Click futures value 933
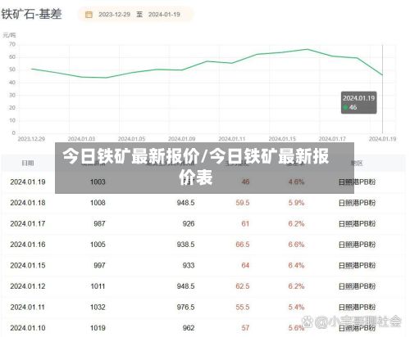 (189, 266)
